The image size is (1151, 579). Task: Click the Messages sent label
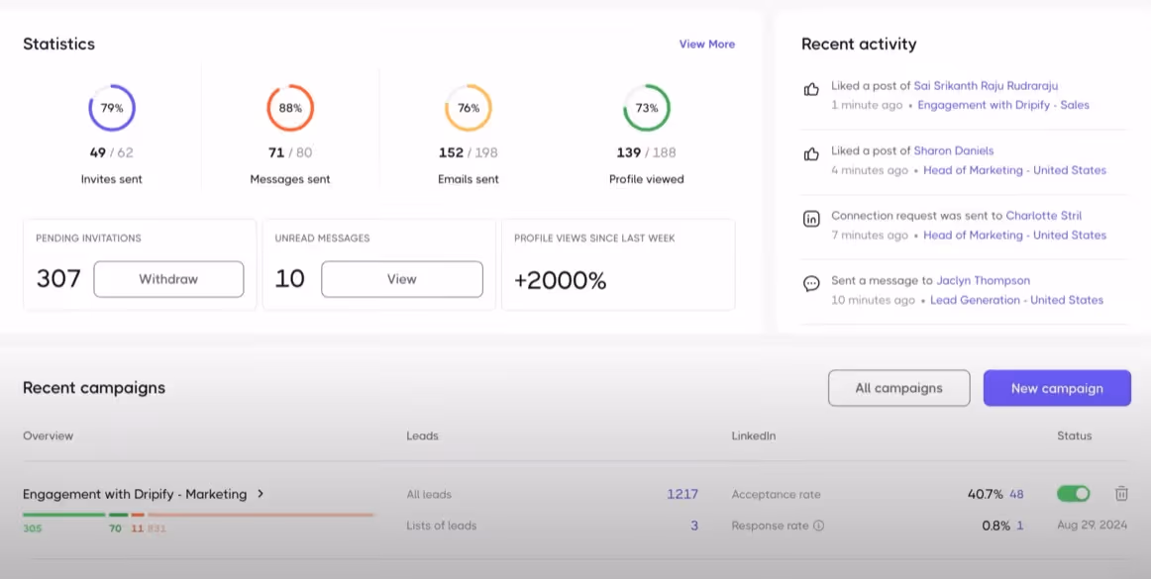pos(290,179)
